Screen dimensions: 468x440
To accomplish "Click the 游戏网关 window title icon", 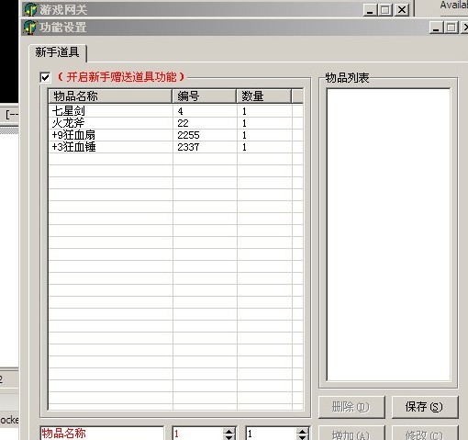I will pyautogui.click(x=30, y=9).
